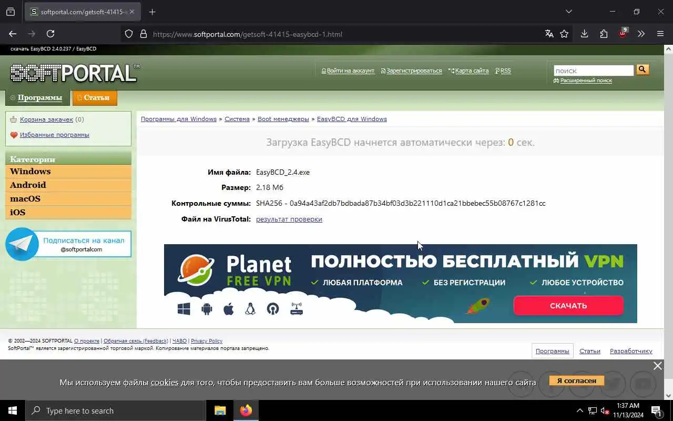The image size is (673, 421).
Task: Select the Android category
Action: 68,185
